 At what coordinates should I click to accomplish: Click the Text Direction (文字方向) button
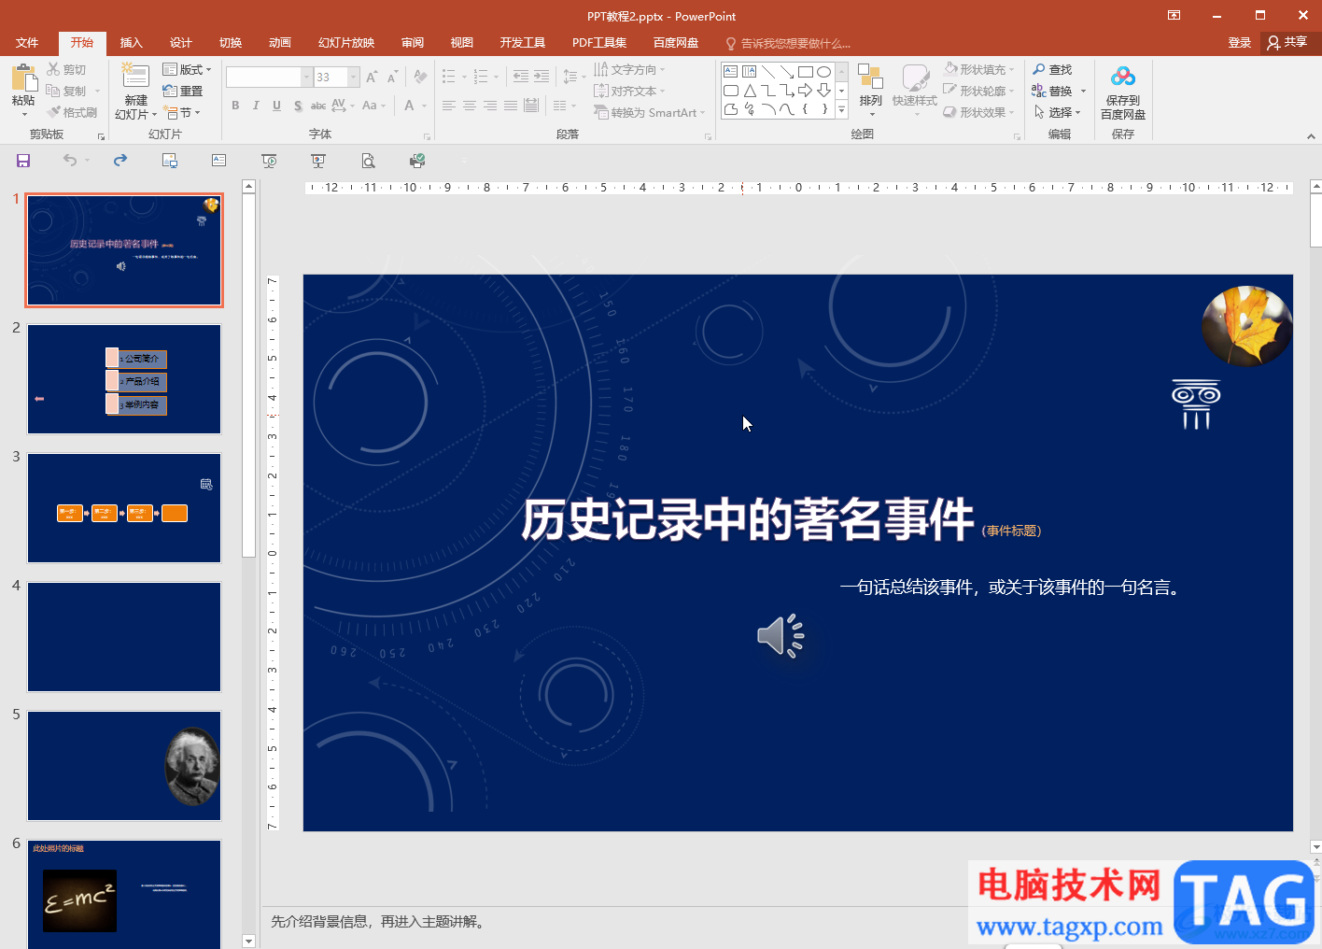629,70
